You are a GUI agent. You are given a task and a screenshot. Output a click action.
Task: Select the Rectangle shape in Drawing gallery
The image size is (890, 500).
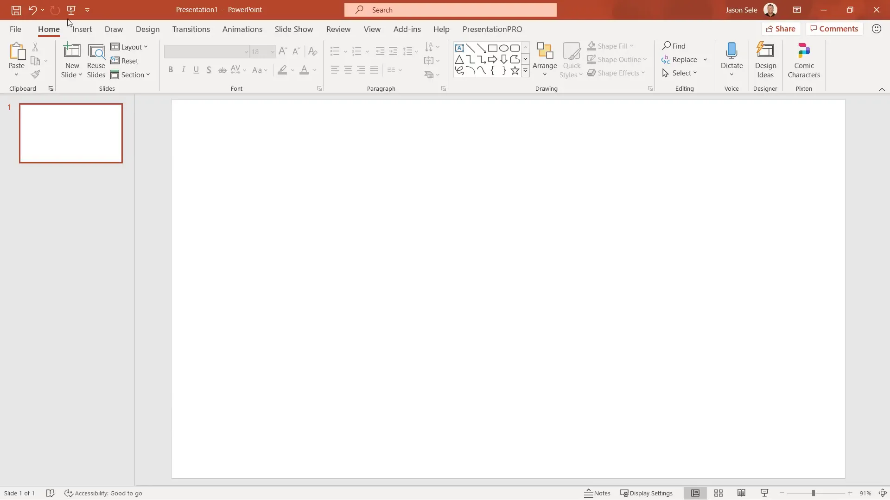pos(493,48)
